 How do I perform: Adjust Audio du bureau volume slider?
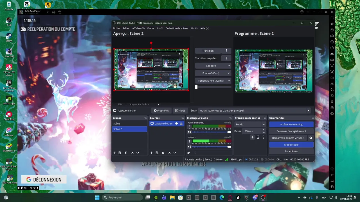tap(211, 132)
